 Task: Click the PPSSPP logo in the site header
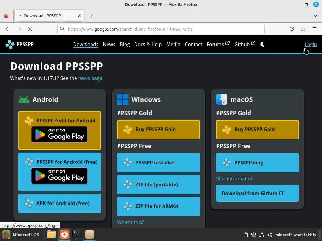pyautogui.click(x=19, y=44)
